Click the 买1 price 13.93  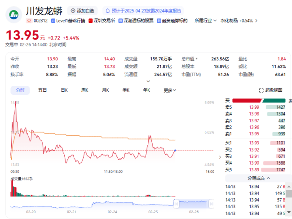tap(254, 143)
